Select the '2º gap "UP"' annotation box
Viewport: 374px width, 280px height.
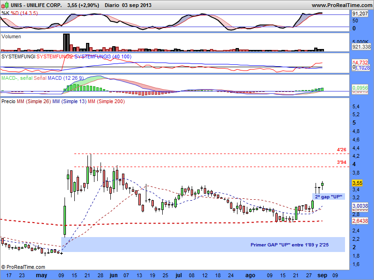point(329,196)
